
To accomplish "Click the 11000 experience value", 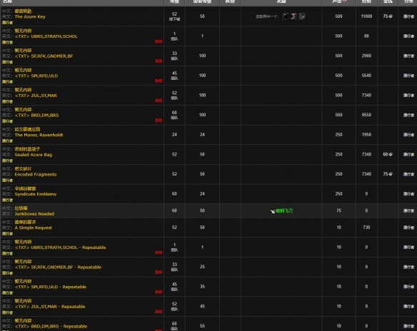I will pyautogui.click(x=366, y=16).
